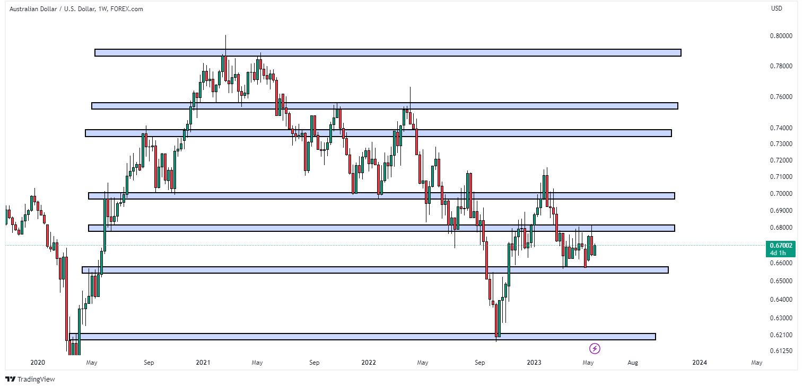Click the 0.66000 price axis label

coord(781,263)
